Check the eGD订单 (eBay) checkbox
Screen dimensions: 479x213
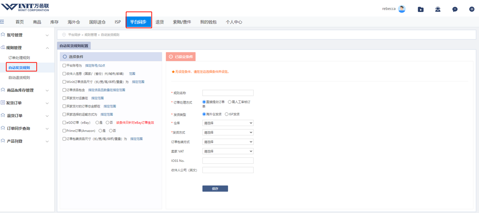64,122
